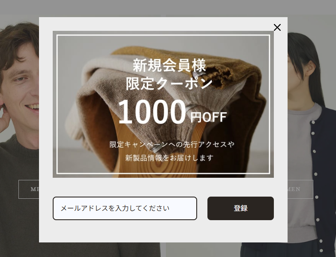Close the coupon popup with the X icon

(x=277, y=27)
